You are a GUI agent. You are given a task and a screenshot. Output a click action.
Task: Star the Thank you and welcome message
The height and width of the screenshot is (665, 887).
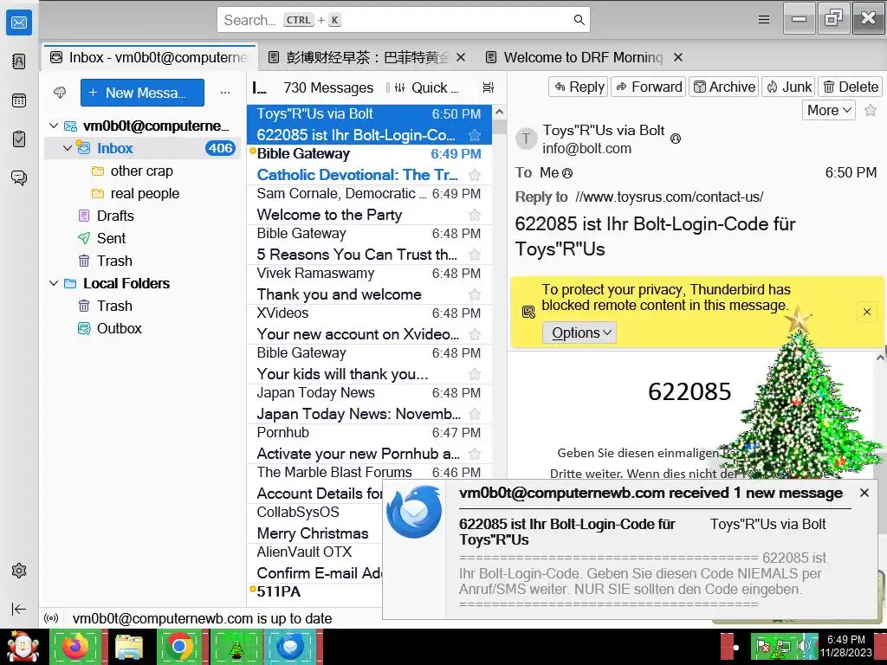475,294
